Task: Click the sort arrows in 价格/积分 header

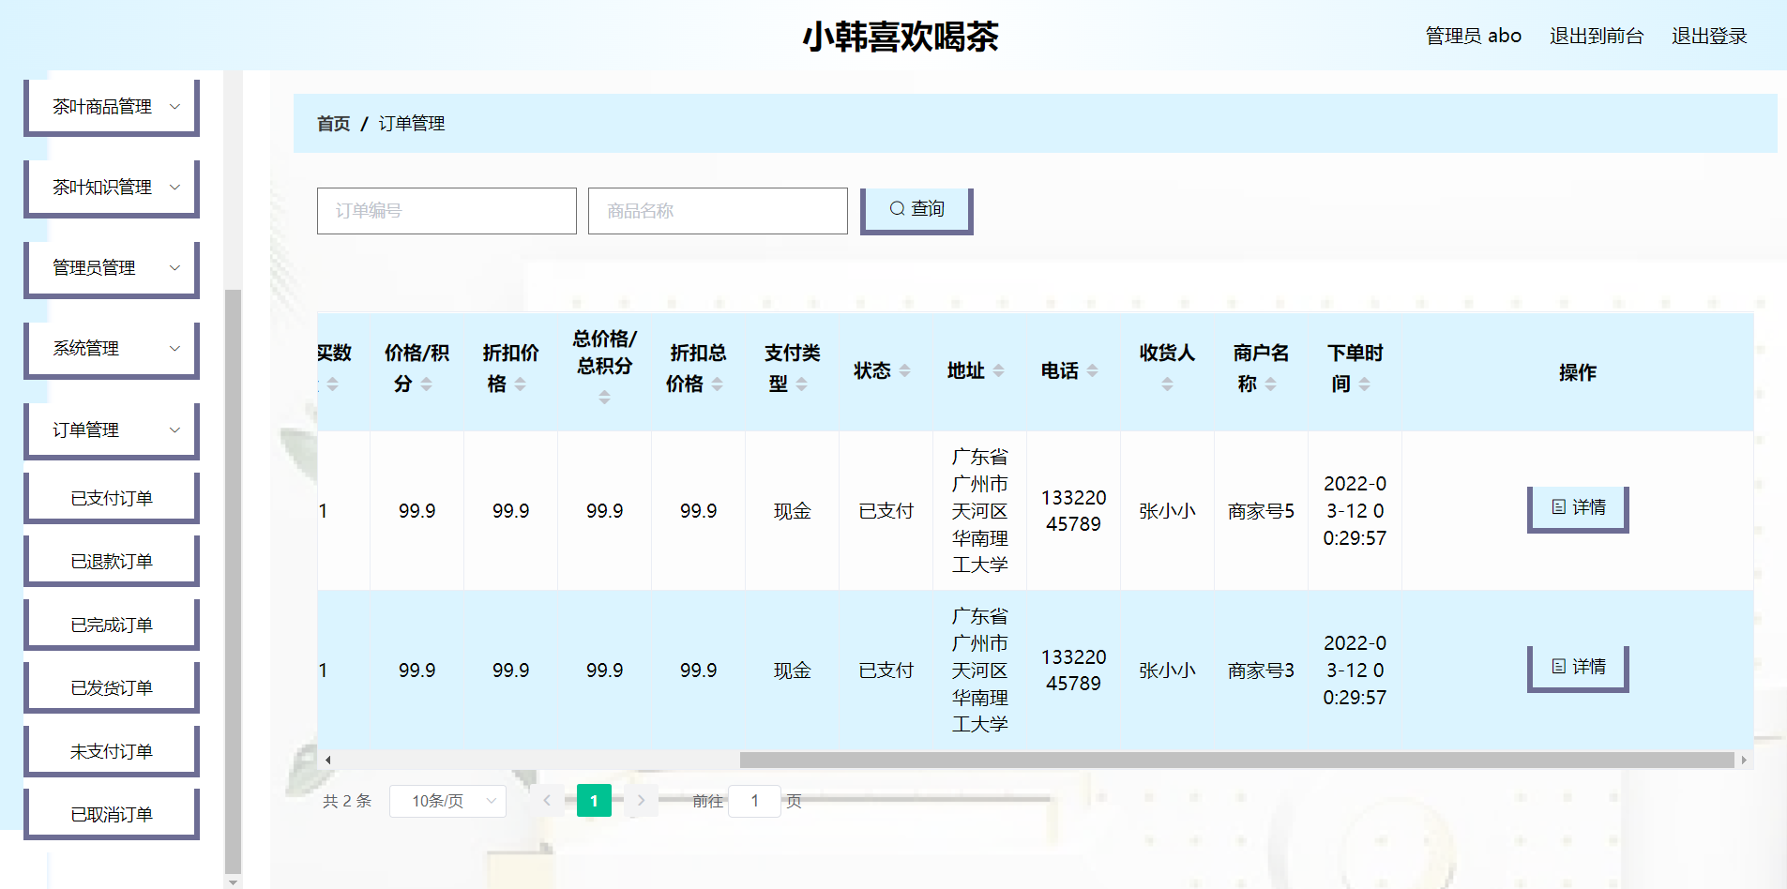Action: pyautogui.click(x=427, y=384)
